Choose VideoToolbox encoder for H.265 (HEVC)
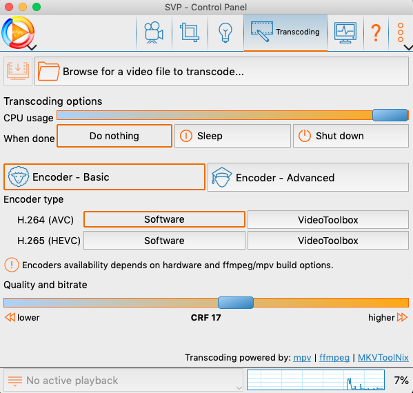413x393 pixels. click(328, 241)
